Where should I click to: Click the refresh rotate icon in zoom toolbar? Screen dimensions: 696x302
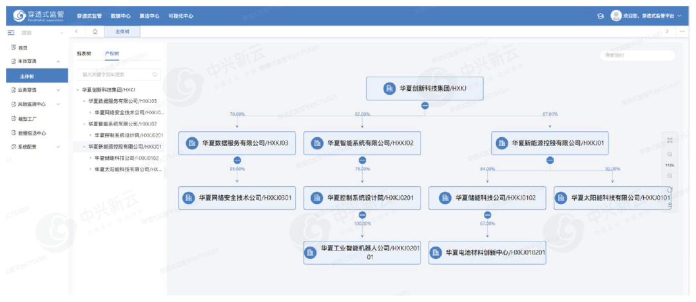click(x=670, y=190)
